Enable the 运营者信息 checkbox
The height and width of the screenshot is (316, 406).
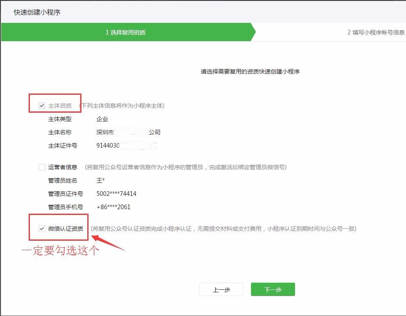(x=42, y=167)
